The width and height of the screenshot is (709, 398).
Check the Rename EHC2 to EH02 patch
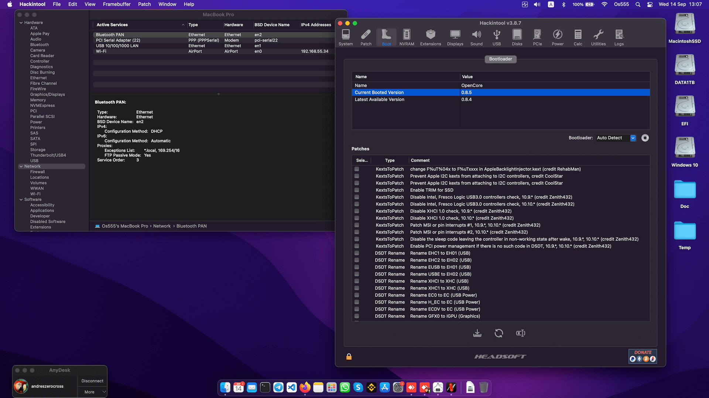pos(357,260)
